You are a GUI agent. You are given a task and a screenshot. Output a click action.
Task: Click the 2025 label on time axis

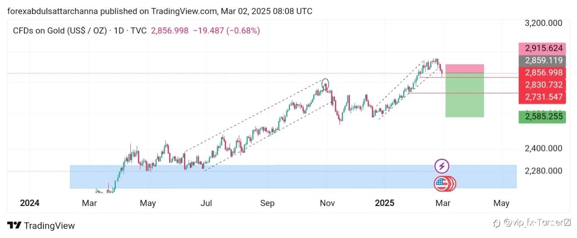coord(384,203)
